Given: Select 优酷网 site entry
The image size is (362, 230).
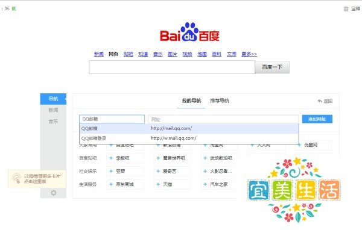Looking at the screenshot, I should click(314, 145).
